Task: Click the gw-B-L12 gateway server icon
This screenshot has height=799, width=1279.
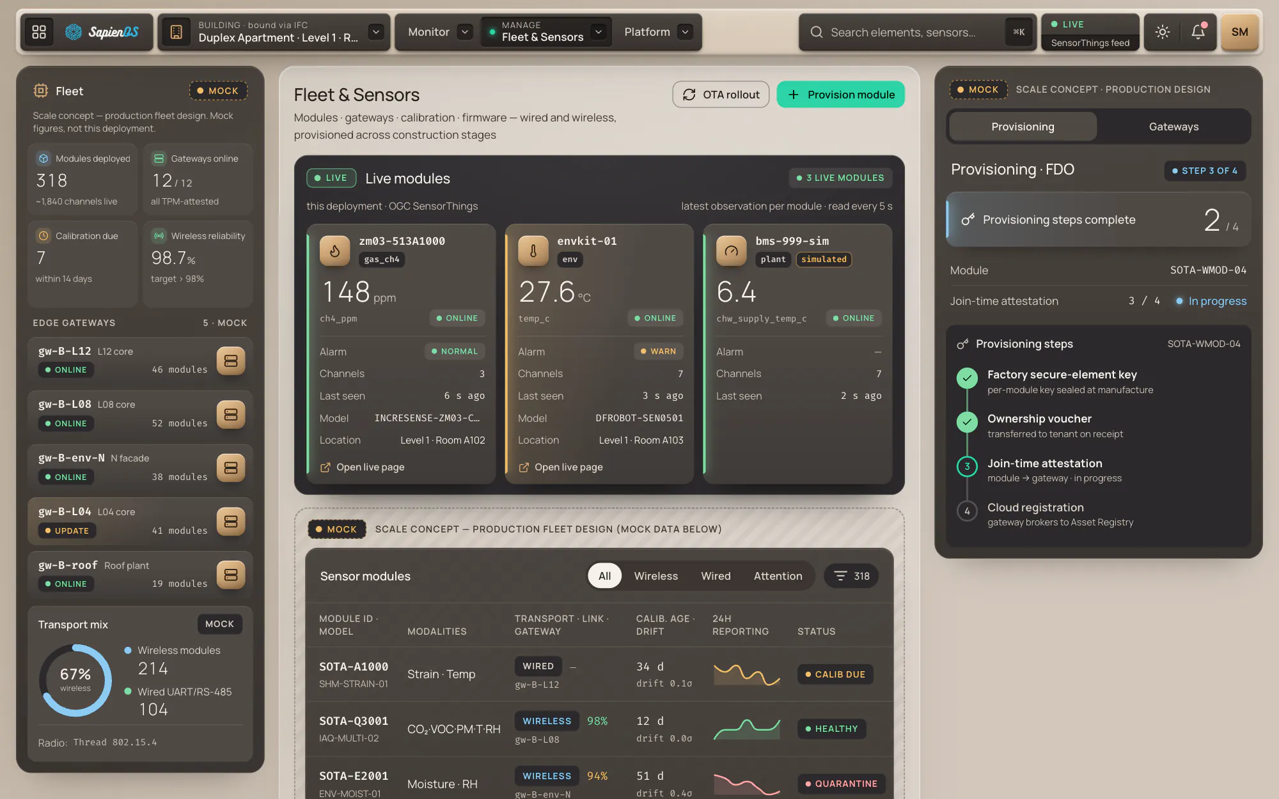Action: (x=231, y=361)
